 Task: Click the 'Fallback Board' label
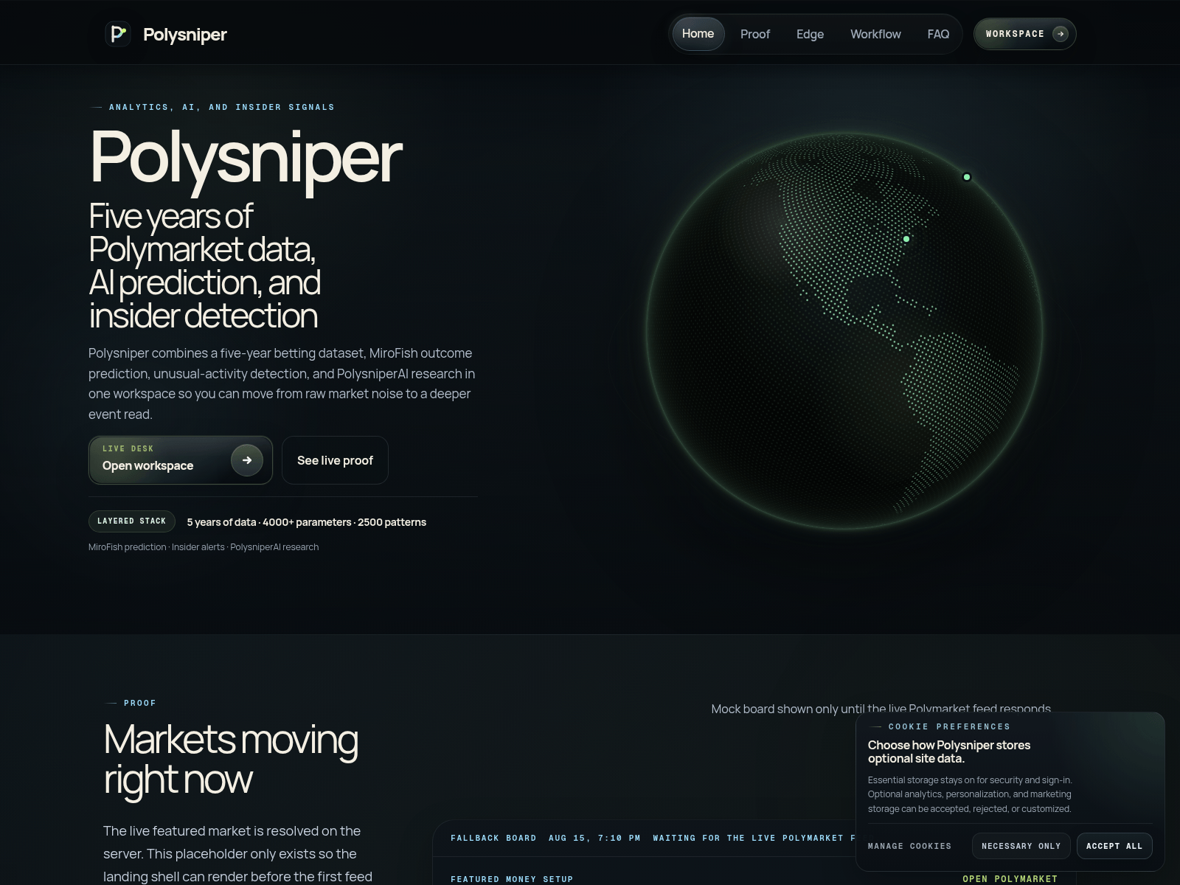pos(493,838)
